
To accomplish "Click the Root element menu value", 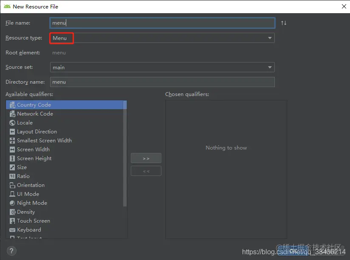I will click(x=59, y=53).
